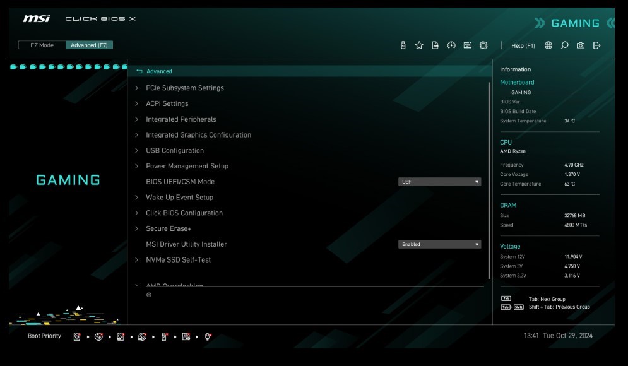Click the CPU heading in Information panel

pyautogui.click(x=506, y=142)
